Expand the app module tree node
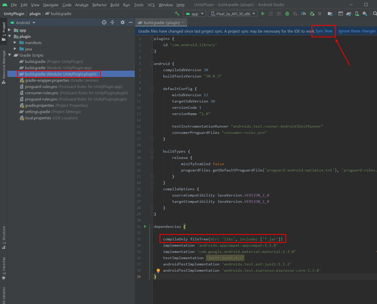This screenshot has height=304, width=377. coord(10,30)
